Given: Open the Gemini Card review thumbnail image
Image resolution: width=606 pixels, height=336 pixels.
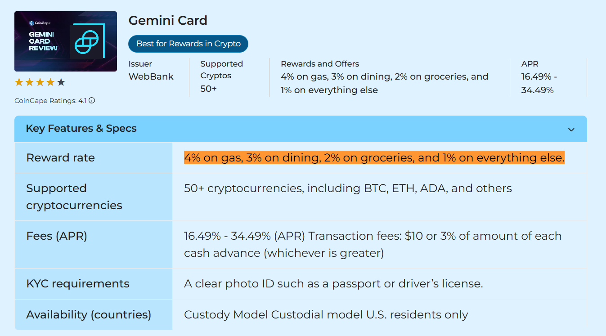Looking at the screenshot, I should point(65,41).
